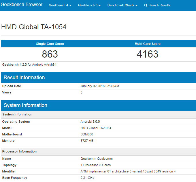Select the 3727 MB memory value
Screen dimensions: 196x182
87,141
